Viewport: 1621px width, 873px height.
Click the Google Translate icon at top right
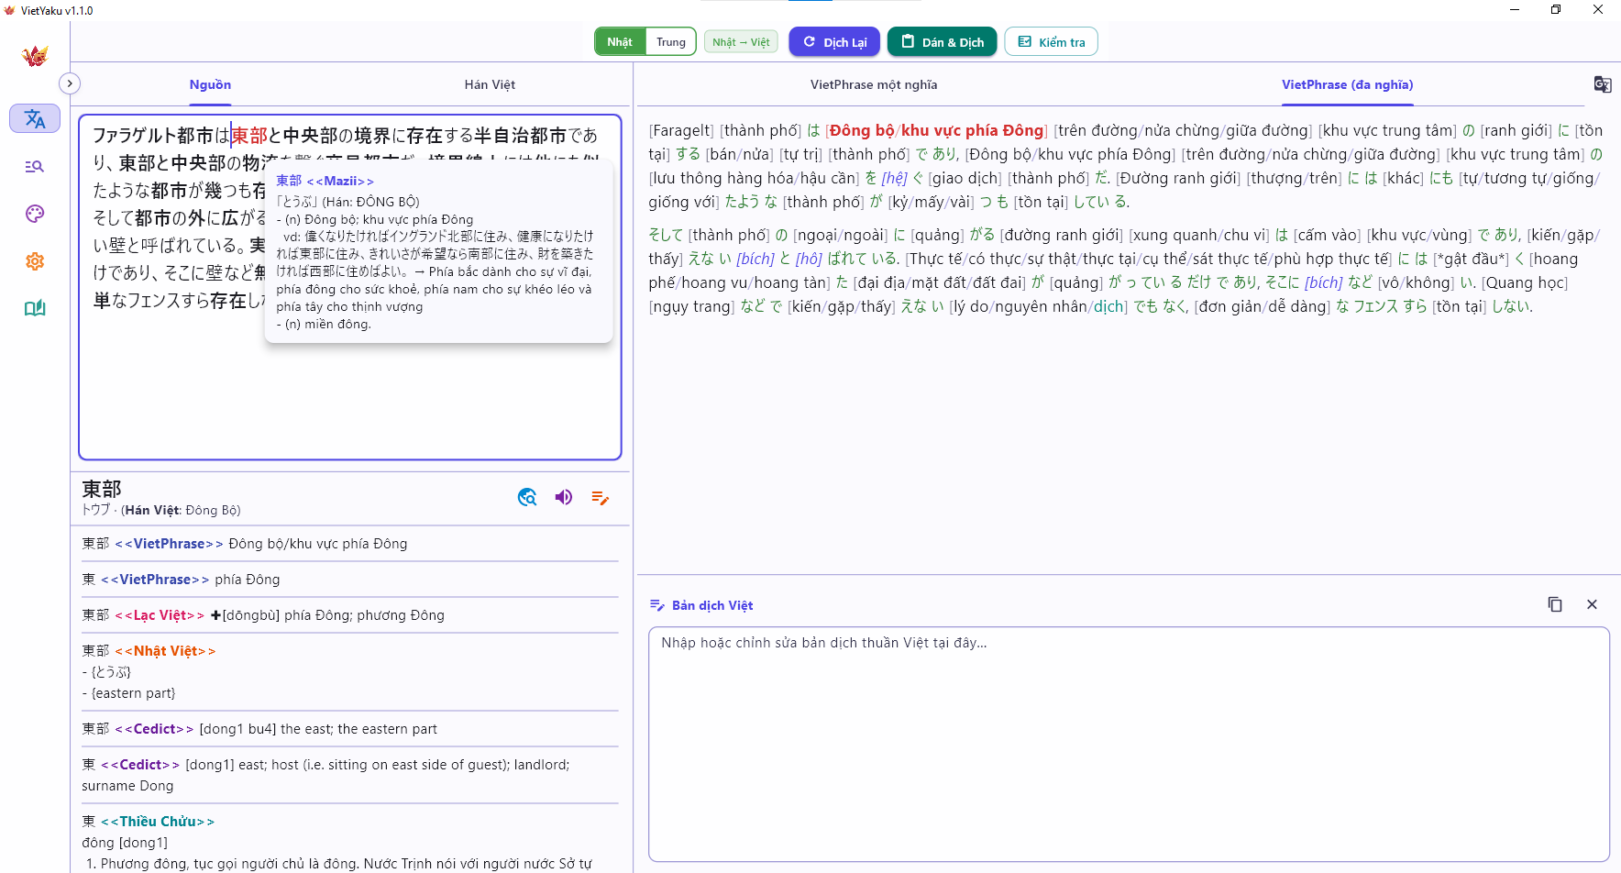(x=1602, y=84)
